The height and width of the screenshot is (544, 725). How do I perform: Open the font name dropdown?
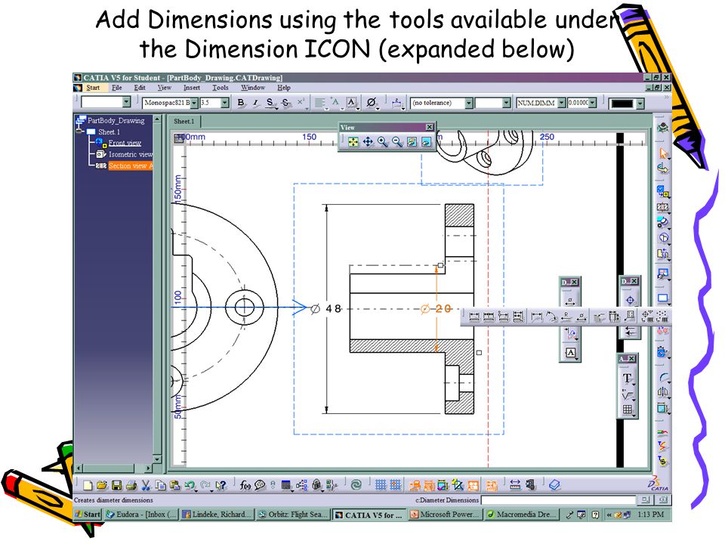coord(194,103)
